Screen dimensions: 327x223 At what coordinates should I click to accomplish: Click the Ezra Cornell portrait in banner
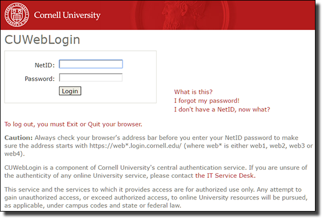click(x=181, y=15)
